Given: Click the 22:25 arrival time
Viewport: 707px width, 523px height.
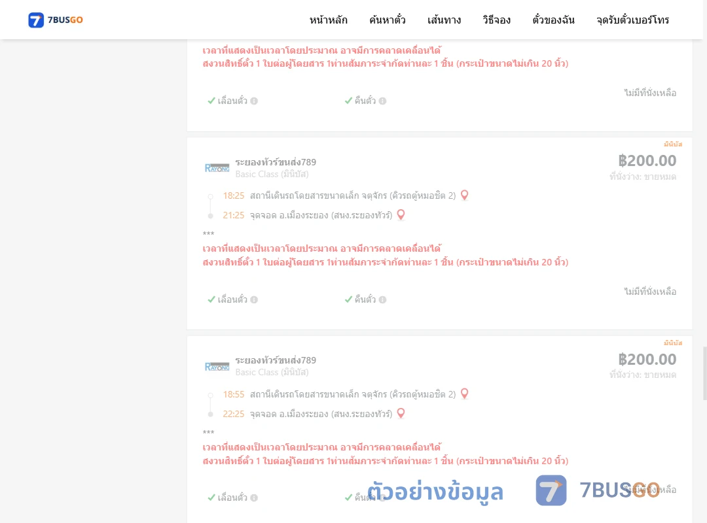Looking at the screenshot, I should coord(234,414).
